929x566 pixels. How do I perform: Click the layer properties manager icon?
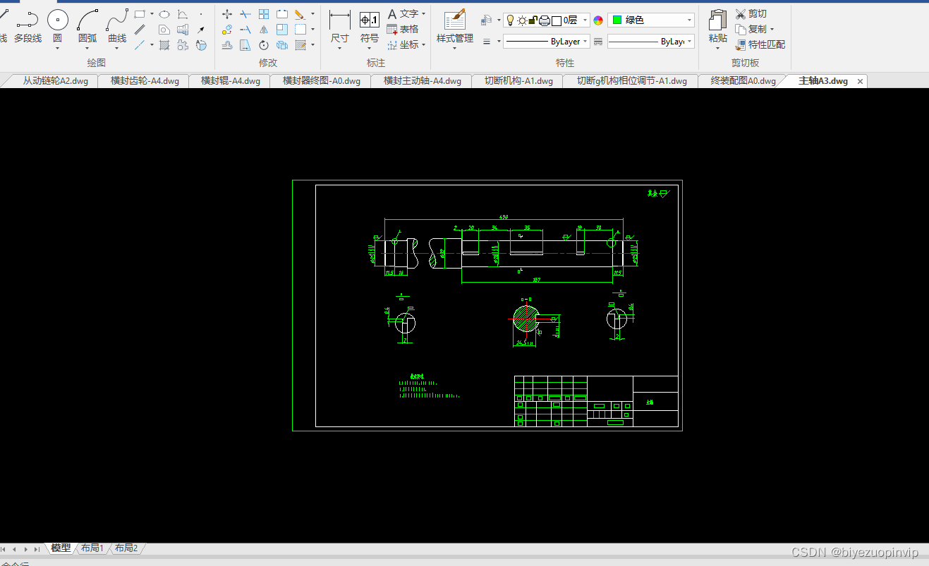point(487,20)
